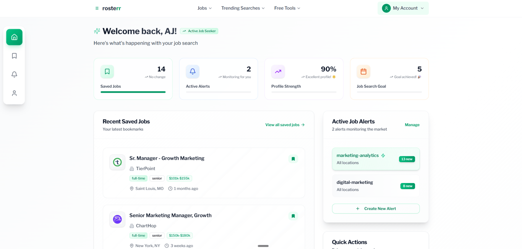Image resolution: width=522 pixels, height=249 pixels.
Task: Click the lightning icon beside marketing-analytics
Action: click(383, 156)
